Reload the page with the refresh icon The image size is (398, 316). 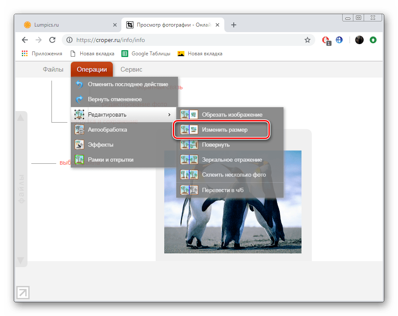(52, 40)
